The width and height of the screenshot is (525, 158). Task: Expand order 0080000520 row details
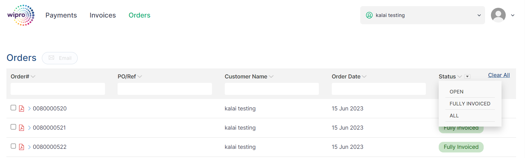click(29, 108)
